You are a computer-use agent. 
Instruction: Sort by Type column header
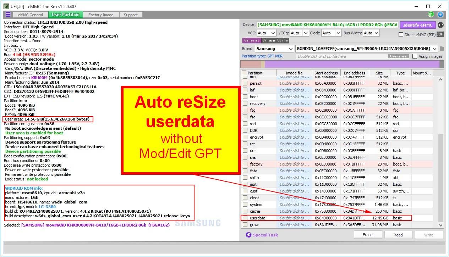pos(400,73)
